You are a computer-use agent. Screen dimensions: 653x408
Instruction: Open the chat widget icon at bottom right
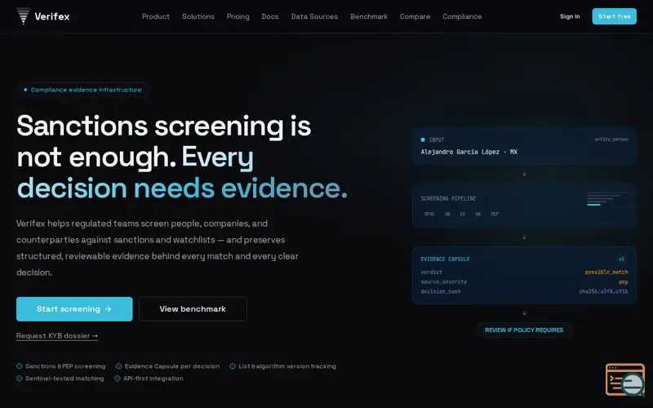[x=625, y=379]
